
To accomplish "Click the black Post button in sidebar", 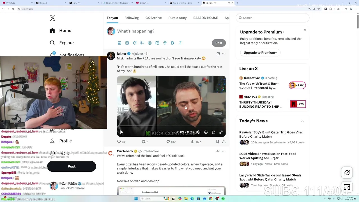I will [x=72, y=166].
